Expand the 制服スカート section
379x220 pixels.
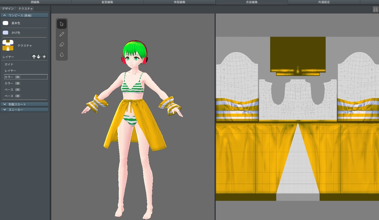click(4, 104)
